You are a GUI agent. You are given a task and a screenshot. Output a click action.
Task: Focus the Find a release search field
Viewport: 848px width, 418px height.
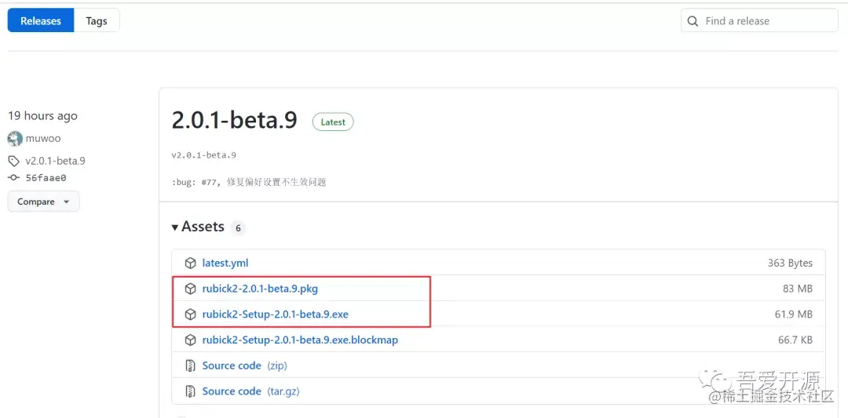(x=759, y=21)
